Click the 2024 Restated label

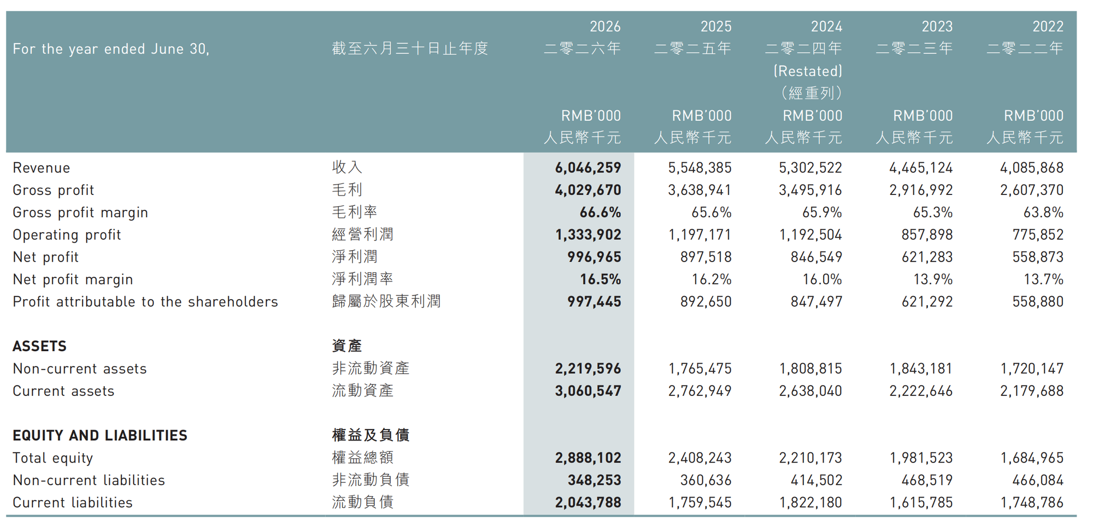click(808, 71)
